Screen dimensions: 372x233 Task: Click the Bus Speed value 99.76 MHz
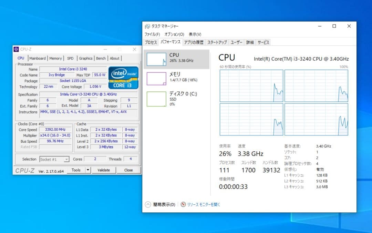(55, 141)
